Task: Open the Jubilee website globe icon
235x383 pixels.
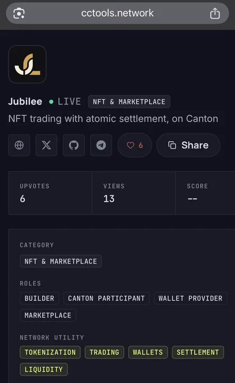Action: [19, 145]
